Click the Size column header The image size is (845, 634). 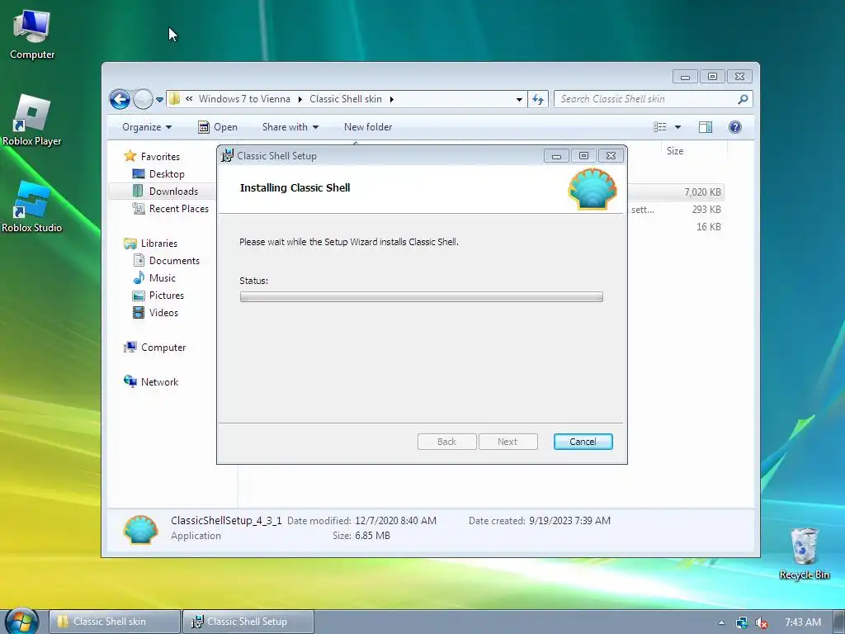click(x=675, y=151)
